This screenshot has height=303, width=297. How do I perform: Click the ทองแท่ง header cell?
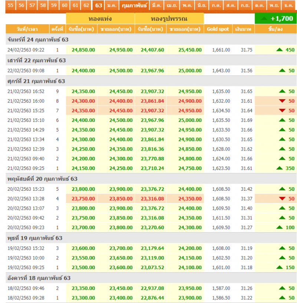click(100, 19)
